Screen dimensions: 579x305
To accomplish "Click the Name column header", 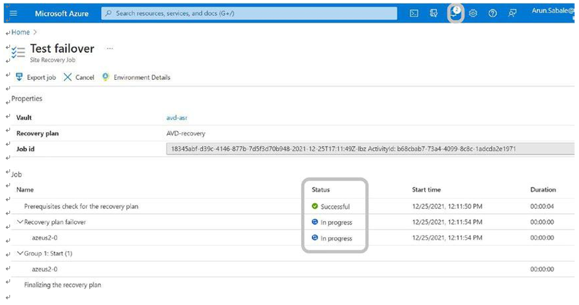I will 25,189.
